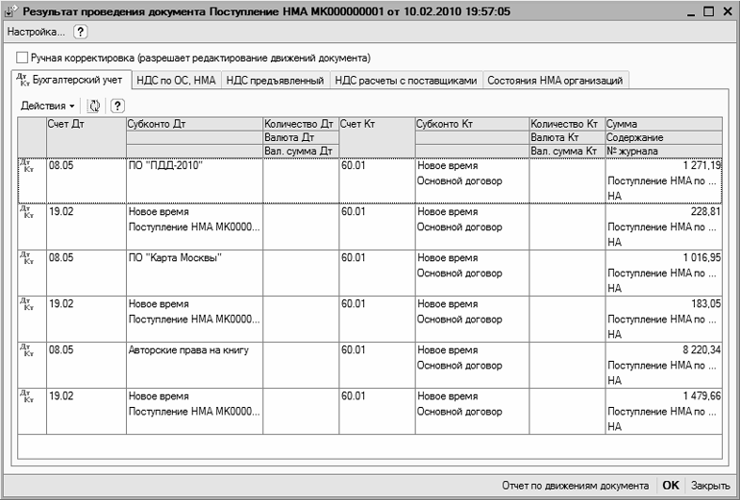Click 60.01 credit account in Карта Москвы row
Image resolution: width=740 pixels, height=500 pixels.
(354, 258)
